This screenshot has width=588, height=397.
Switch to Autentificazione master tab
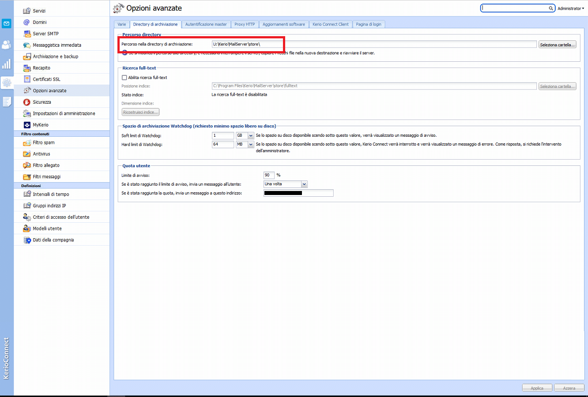point(206,24)
